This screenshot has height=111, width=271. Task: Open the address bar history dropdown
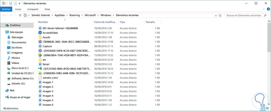(216, 15)
